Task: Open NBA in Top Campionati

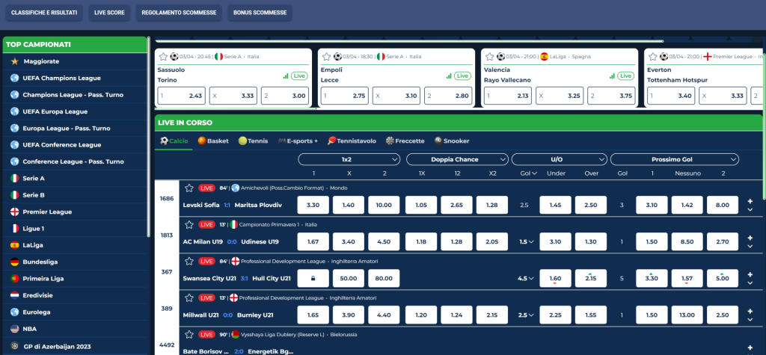Action: [x=76, y=329]
